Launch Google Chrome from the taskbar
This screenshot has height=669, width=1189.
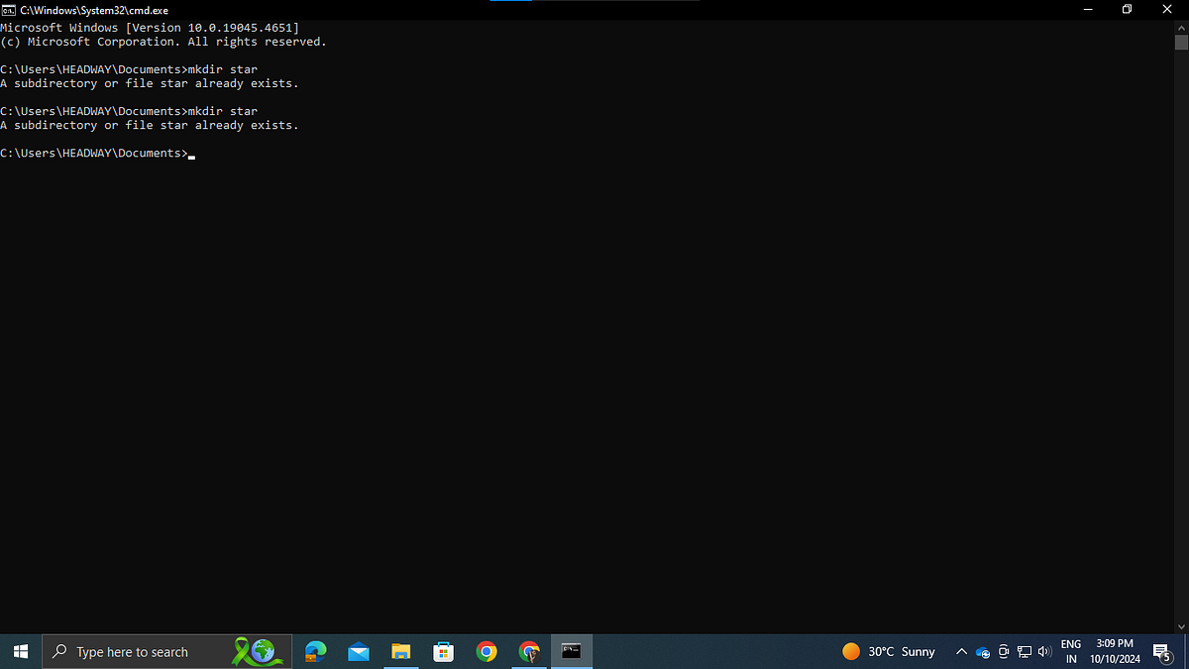486,651
